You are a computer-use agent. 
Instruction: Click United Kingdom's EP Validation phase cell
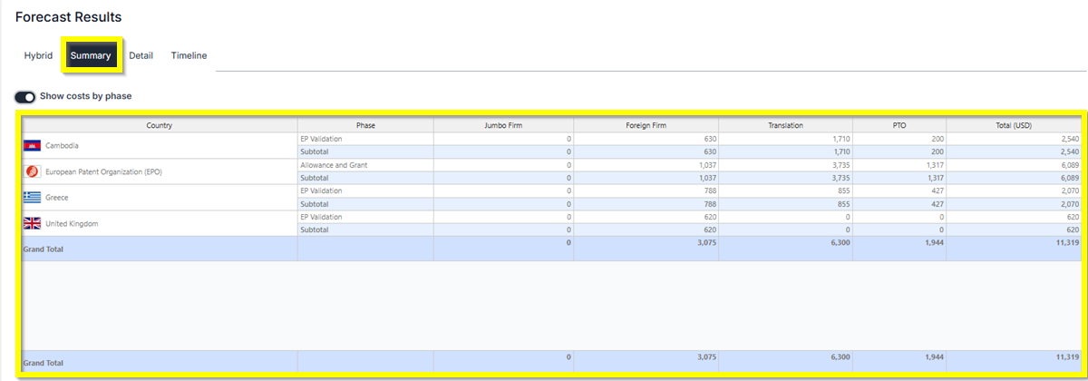point(365,217)
